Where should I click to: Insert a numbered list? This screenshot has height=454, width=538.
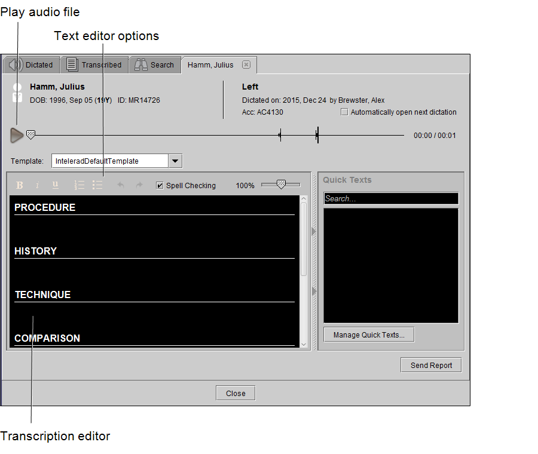[x=80, y=185]
